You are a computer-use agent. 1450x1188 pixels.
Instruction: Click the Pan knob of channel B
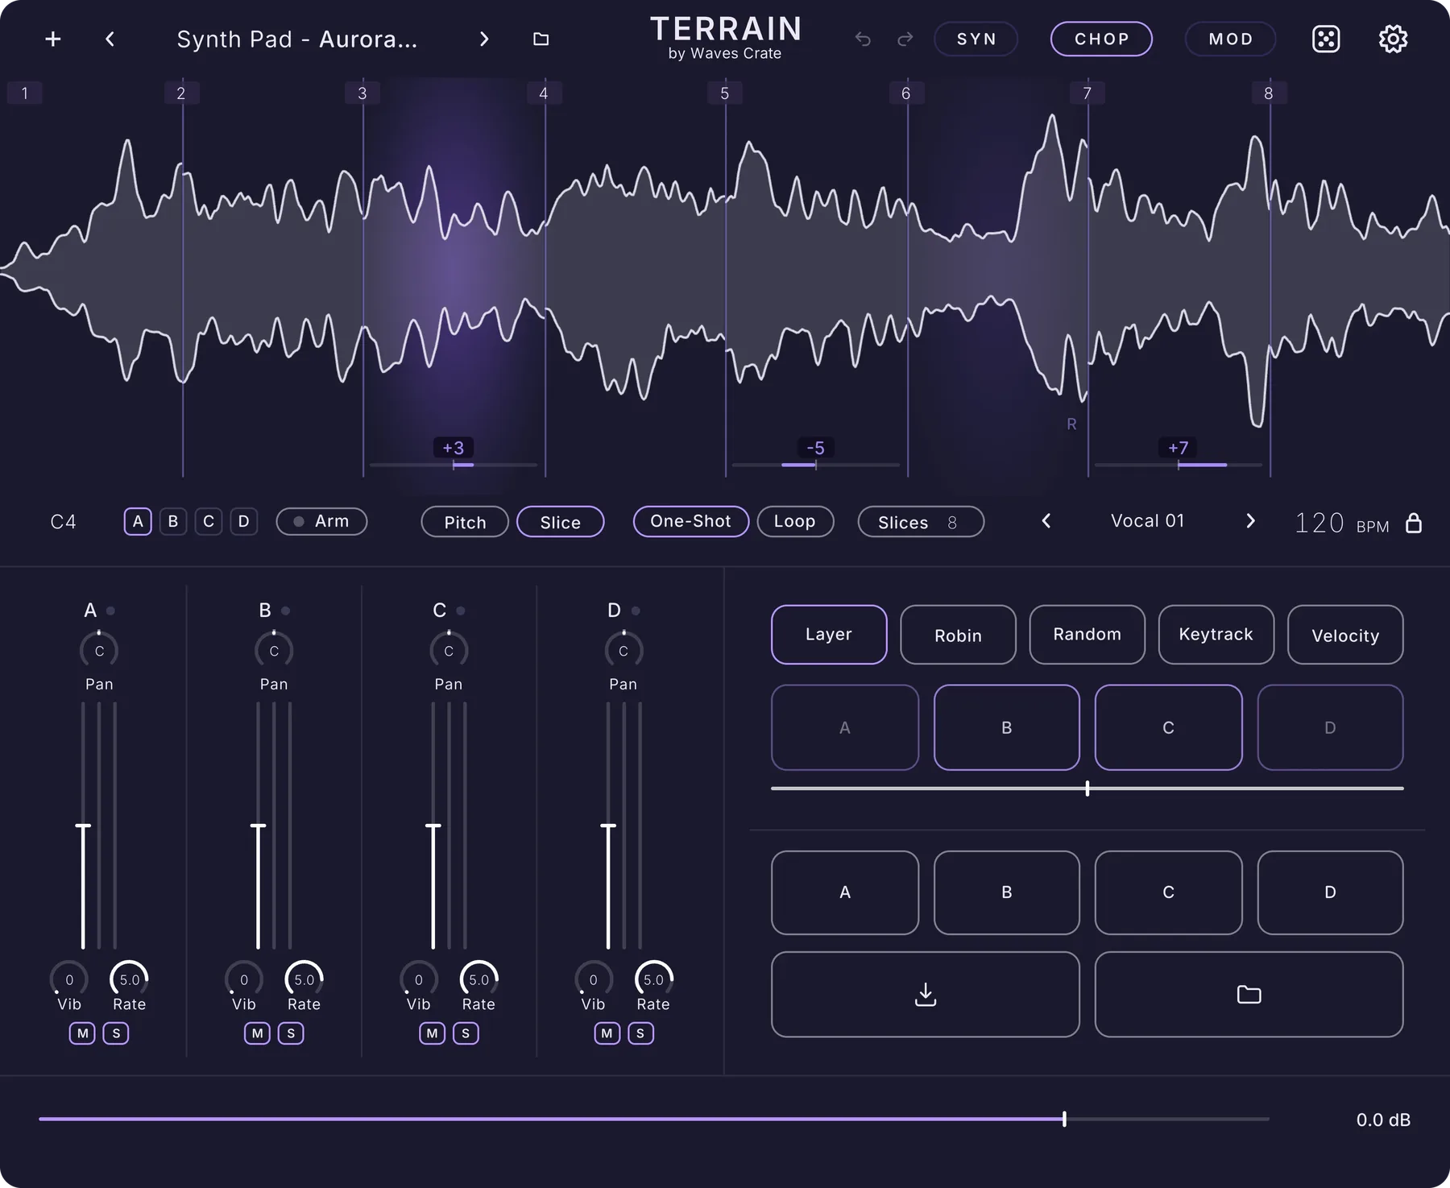[x=274, y=650]
